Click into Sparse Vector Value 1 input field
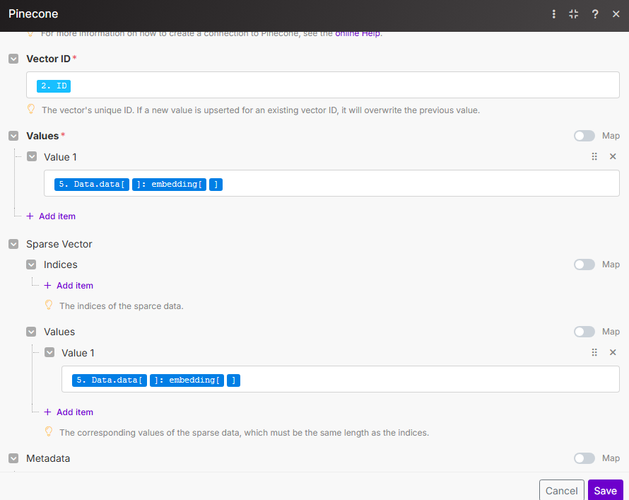Screen dimensions: 629x500 tap(340, 379)
